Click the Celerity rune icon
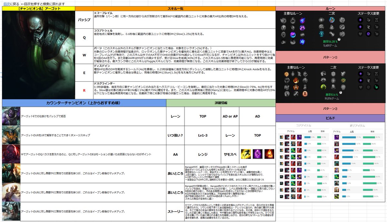387x222 pixels. click(x=293, y=35)
